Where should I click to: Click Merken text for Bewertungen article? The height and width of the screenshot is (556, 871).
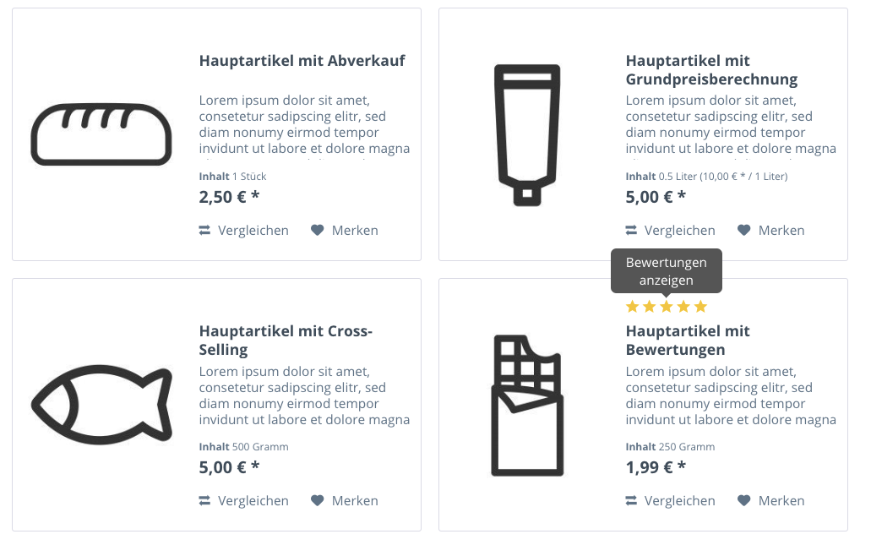coord(781,500)
